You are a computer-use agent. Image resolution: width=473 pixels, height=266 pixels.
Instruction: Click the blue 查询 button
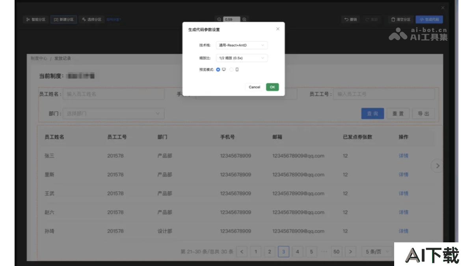coord(372,113)
